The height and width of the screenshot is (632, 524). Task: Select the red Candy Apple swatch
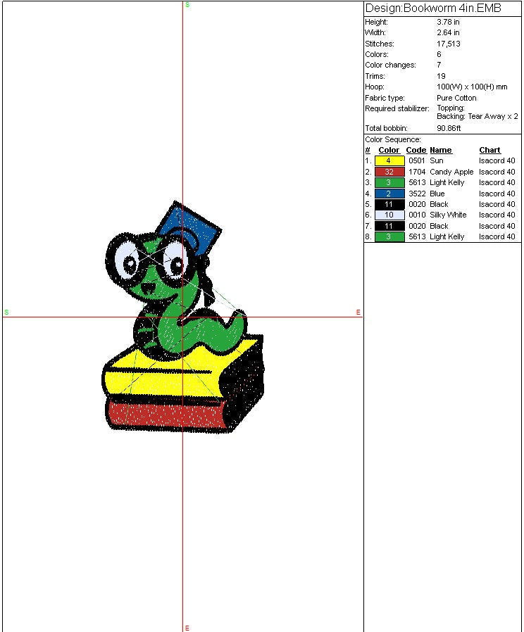point(389,172)
